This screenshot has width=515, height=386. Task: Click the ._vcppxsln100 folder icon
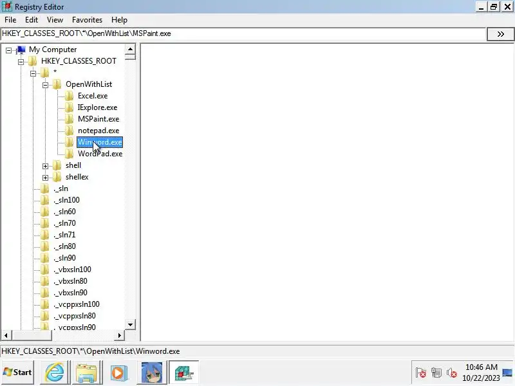[44, 304]
